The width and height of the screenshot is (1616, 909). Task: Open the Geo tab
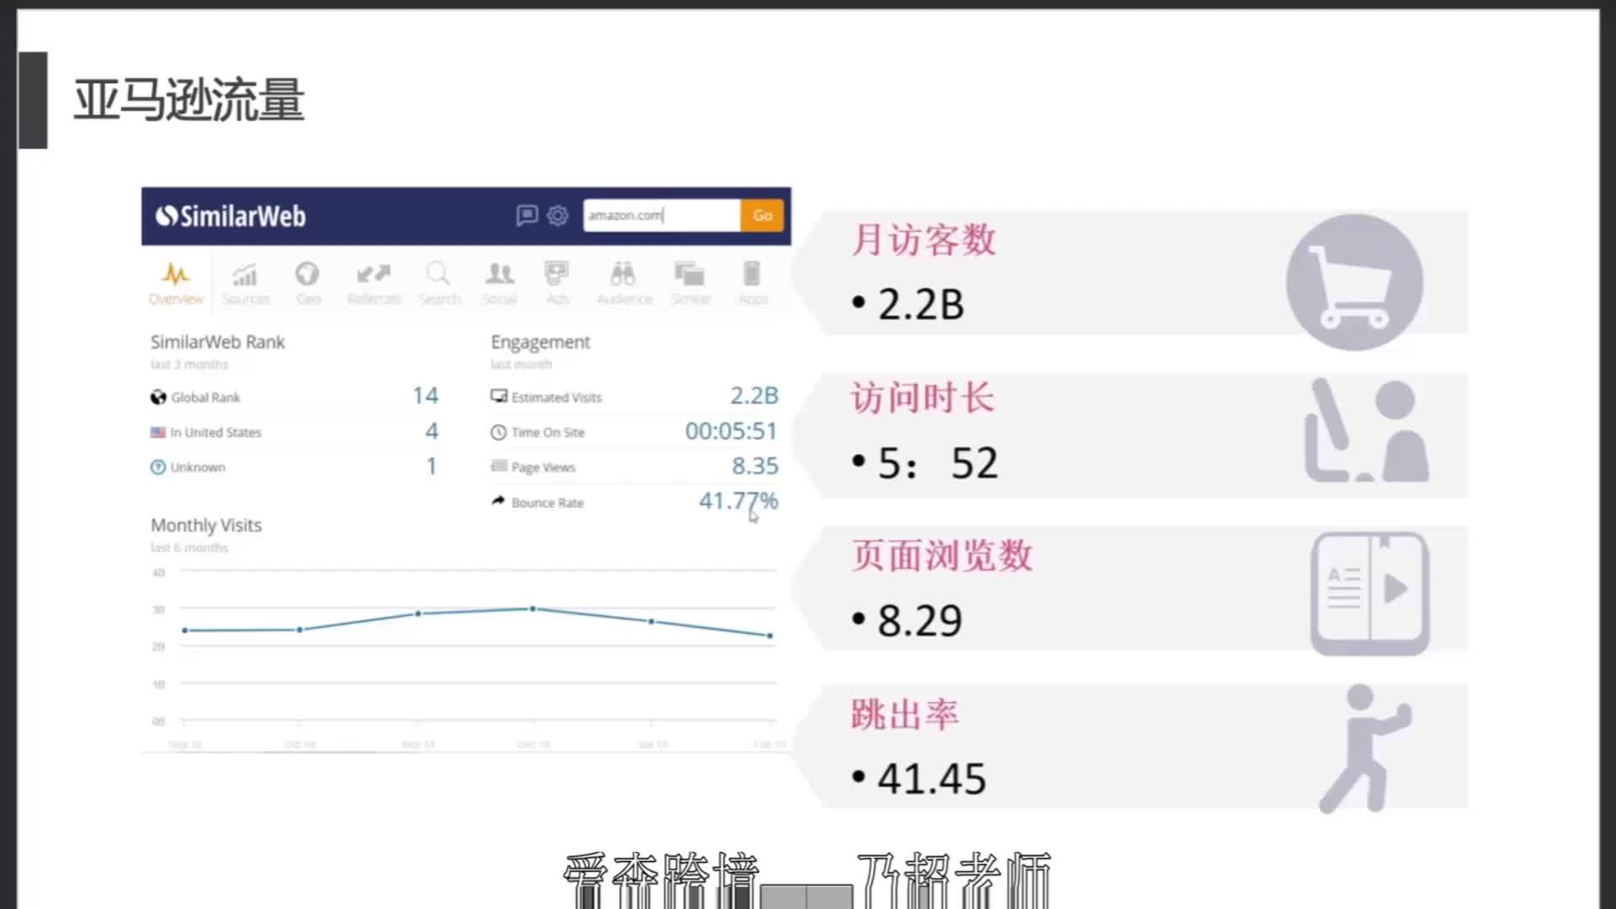pyautogui.click(x=308, y=284)
